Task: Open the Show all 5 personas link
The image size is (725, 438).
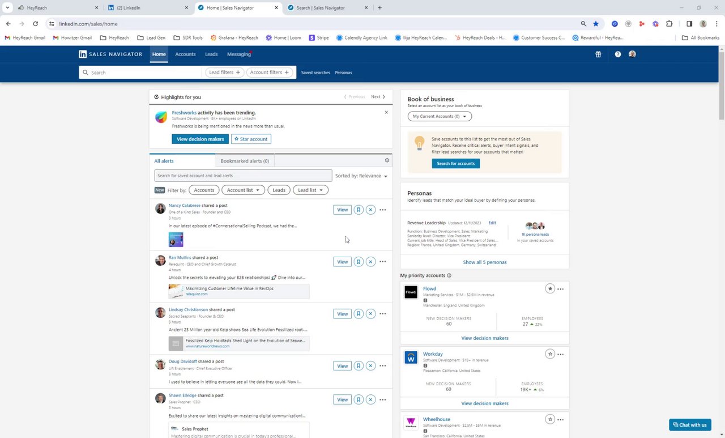Action: (485, 262)
